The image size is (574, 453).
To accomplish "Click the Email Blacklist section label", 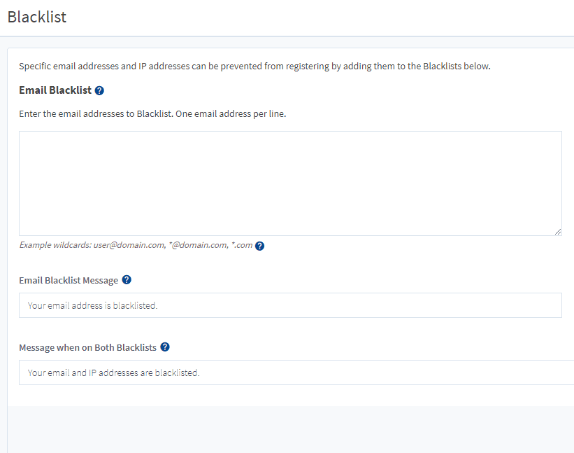I will tap(55, 90).
